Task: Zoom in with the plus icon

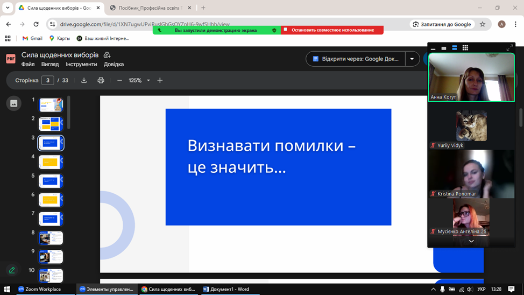Action: (x=160, y=80)
